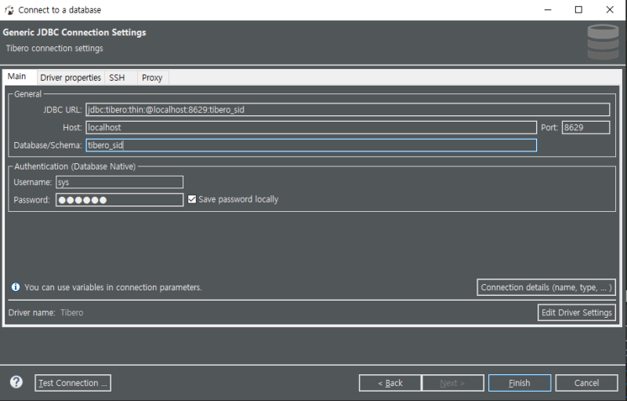The height and width of the screenshot is (401, 627).
Task: Open the SSH tab
Action: (117, 78)
